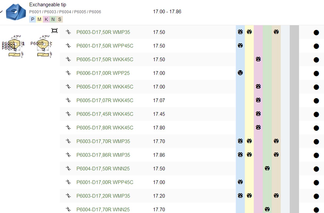Collapse the Exchangeable tip group chevron
Screen dimensions: 324x213
click(2, 12)
